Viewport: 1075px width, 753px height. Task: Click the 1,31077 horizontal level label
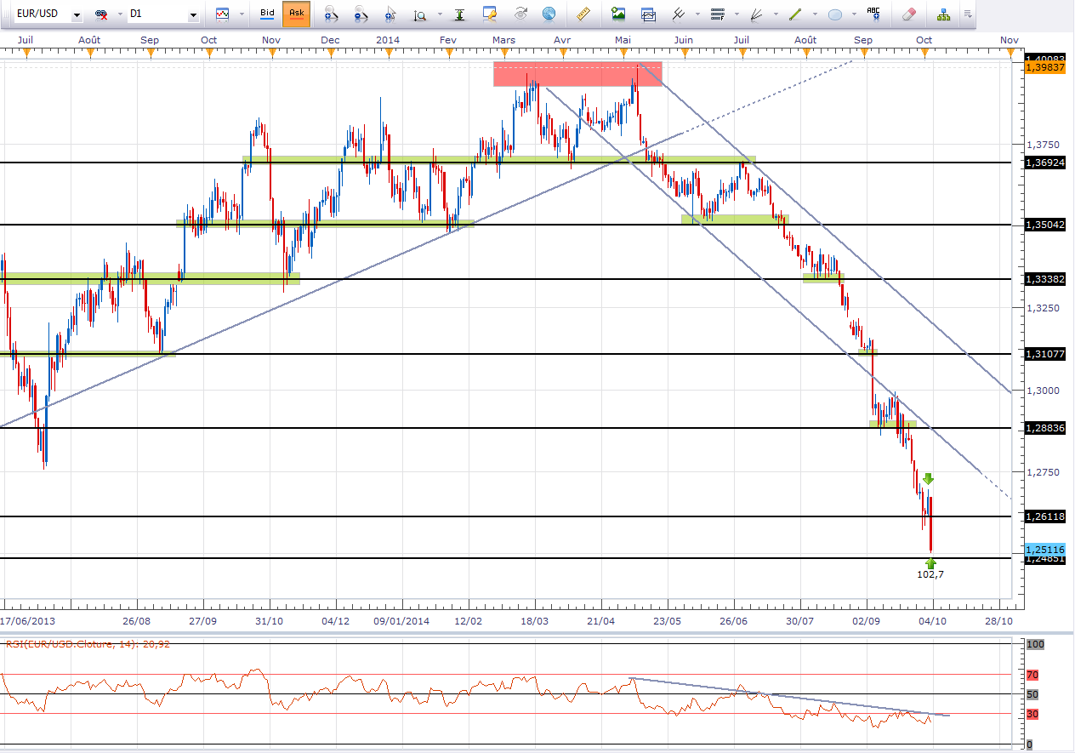1047,354
